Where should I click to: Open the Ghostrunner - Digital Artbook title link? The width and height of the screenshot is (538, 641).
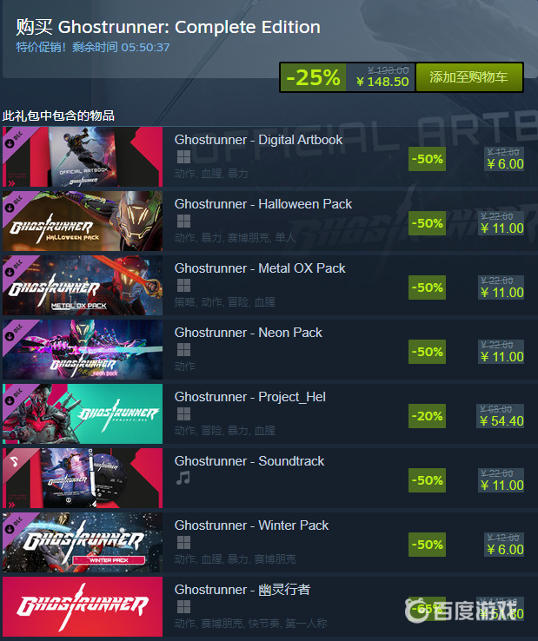click(258, 140)
